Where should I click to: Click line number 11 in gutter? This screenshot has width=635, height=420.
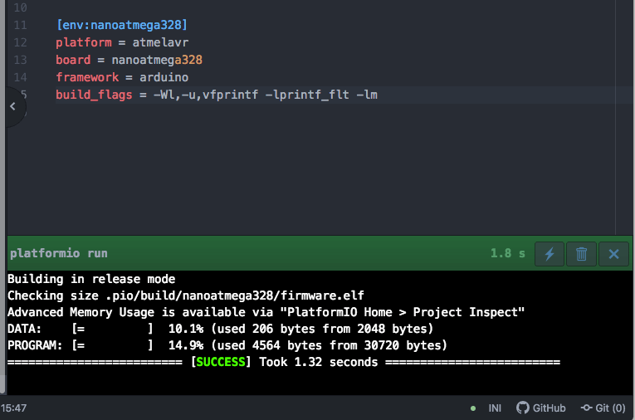pyautogui.click(x=21, y=24)
